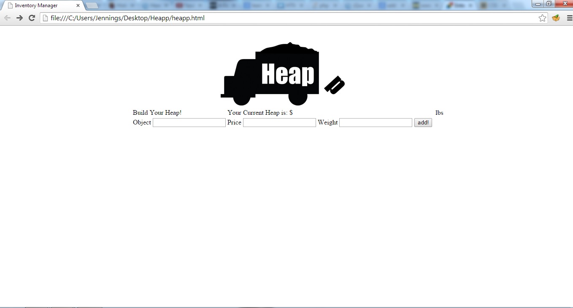Click 'Your Current Heap is: $' text
Viewport: 573px width, 308px height.
260,113
